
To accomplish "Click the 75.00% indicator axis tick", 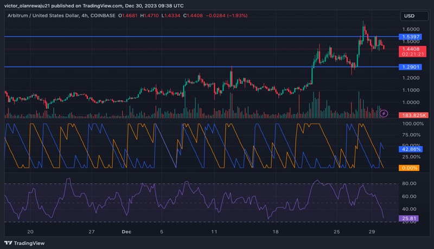I will pyautogui.click(x=411, y=135).
